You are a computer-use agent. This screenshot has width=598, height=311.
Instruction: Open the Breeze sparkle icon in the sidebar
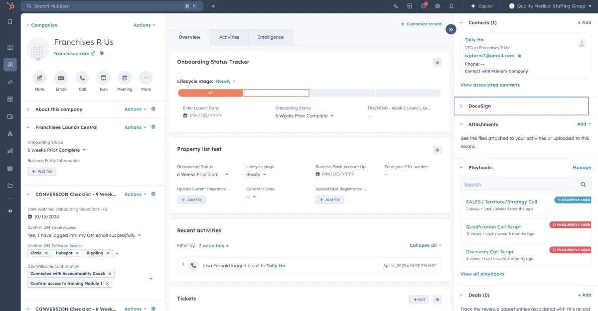tap(10, 211)
